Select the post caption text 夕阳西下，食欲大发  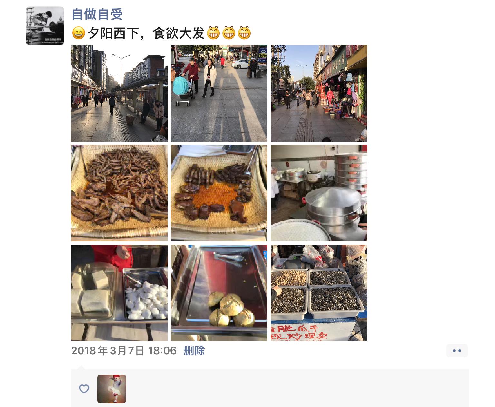[146, 33]
